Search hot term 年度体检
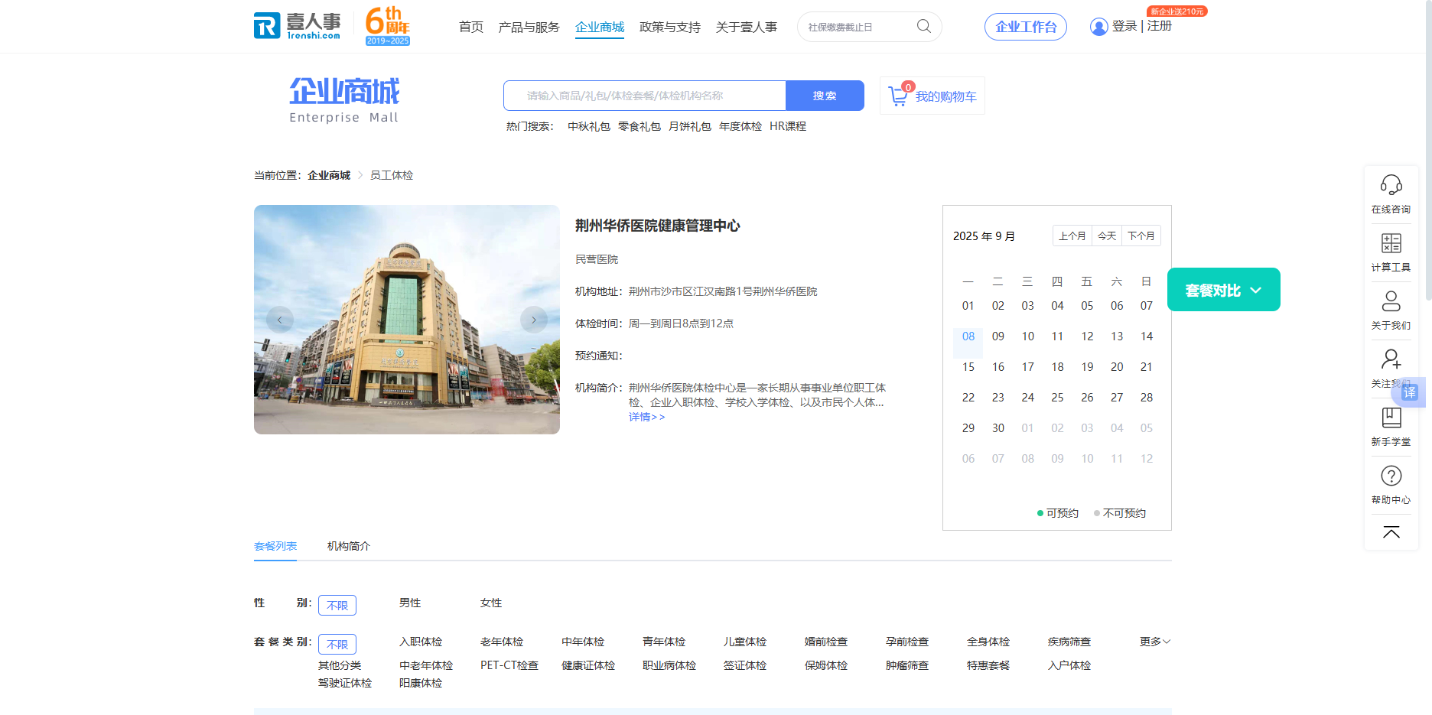The image size is (1432, 715). [x=740, y=126]
